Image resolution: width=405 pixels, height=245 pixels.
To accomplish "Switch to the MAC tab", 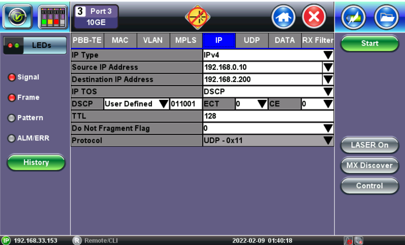I will [x=120, y=40].
